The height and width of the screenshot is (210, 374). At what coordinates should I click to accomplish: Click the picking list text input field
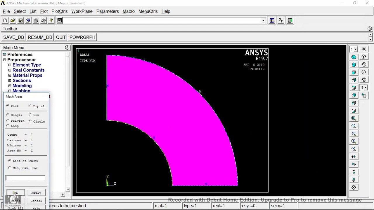click(25, 178)
